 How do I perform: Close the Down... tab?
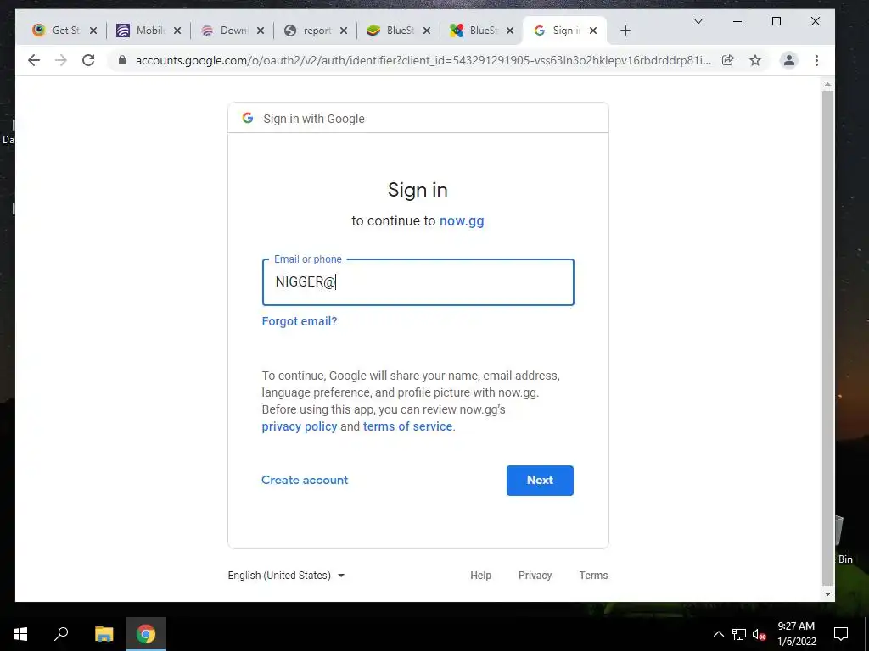click(261, 31)
